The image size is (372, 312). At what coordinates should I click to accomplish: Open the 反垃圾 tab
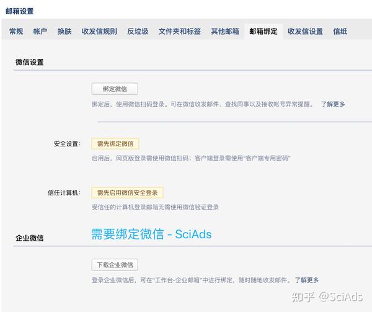138,31
